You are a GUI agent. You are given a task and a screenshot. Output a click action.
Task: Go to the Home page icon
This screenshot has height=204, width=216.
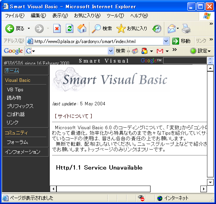82,29
